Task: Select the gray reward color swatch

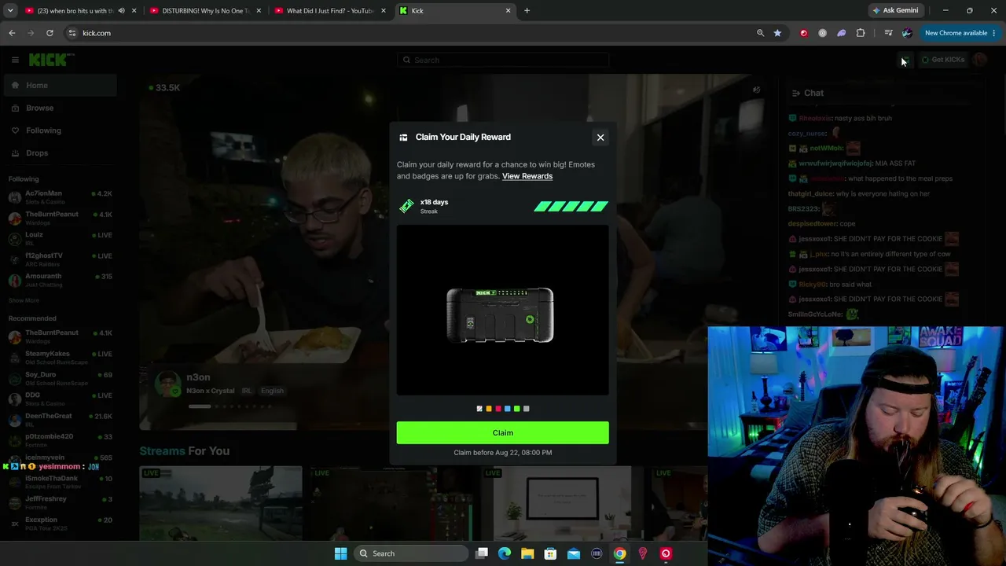Action: pos(527,409)
